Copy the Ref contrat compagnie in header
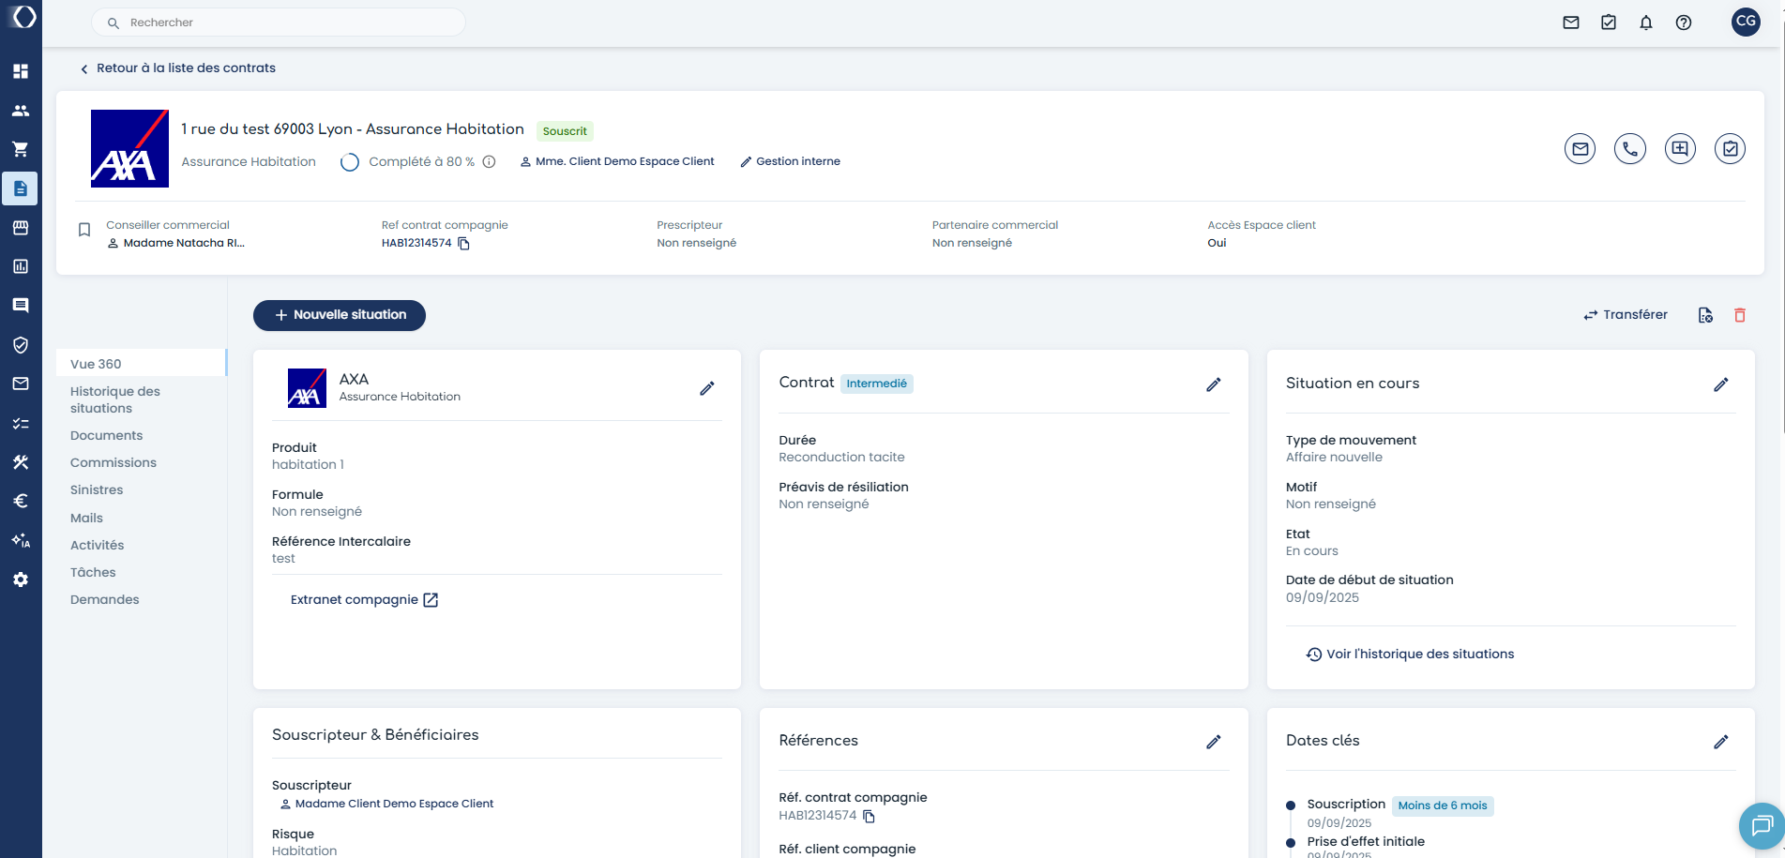Screen dimensions: 1785x858 (463, 244)
